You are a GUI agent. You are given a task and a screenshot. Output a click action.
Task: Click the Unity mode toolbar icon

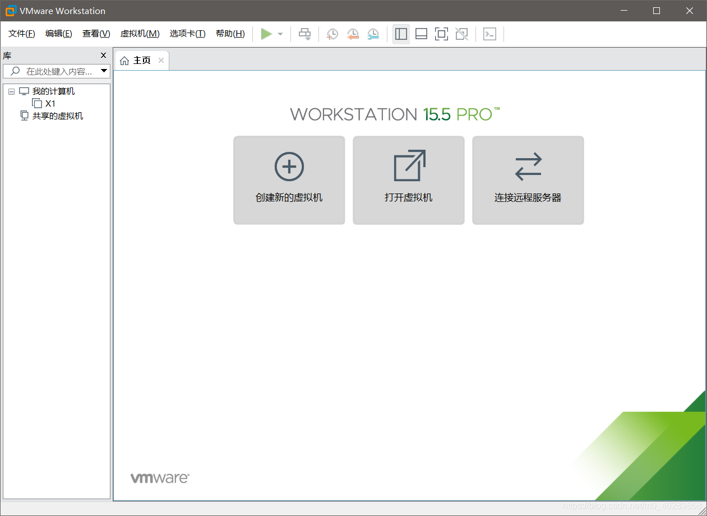point(461,34)
